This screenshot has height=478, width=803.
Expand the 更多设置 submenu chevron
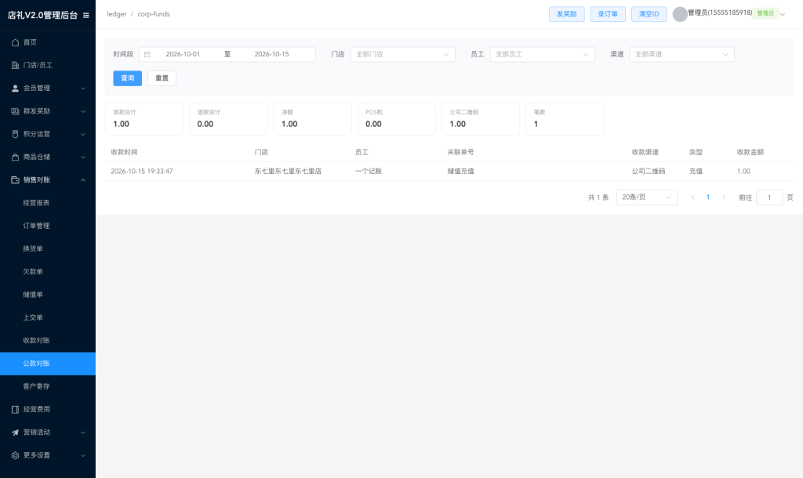click(x=83, y=455)
